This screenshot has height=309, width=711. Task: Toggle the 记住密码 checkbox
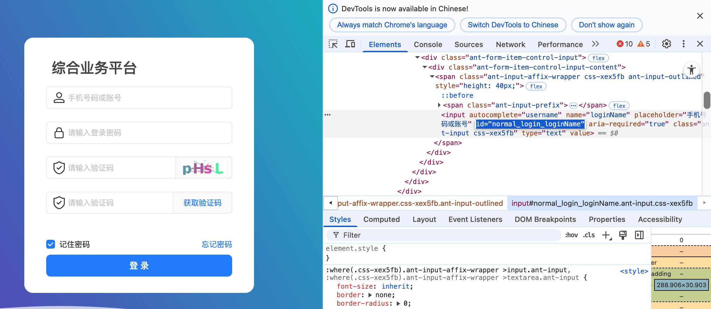pyautogui.click(x=51, y=244)
